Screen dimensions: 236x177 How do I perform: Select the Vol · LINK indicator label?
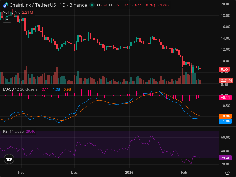(12, 12)
